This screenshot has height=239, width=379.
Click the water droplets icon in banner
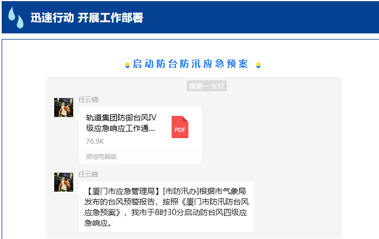[x=16, y=17]
